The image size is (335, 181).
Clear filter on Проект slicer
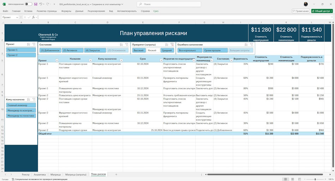tap(34, 44)
